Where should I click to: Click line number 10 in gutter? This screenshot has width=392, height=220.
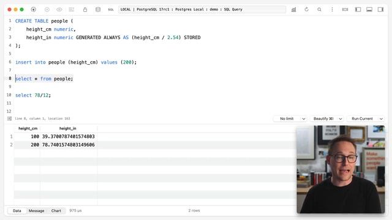[9, 95]
